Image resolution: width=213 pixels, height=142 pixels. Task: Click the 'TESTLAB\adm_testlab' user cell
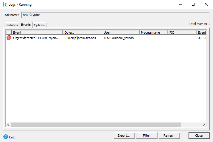click(x=118, y=38)
